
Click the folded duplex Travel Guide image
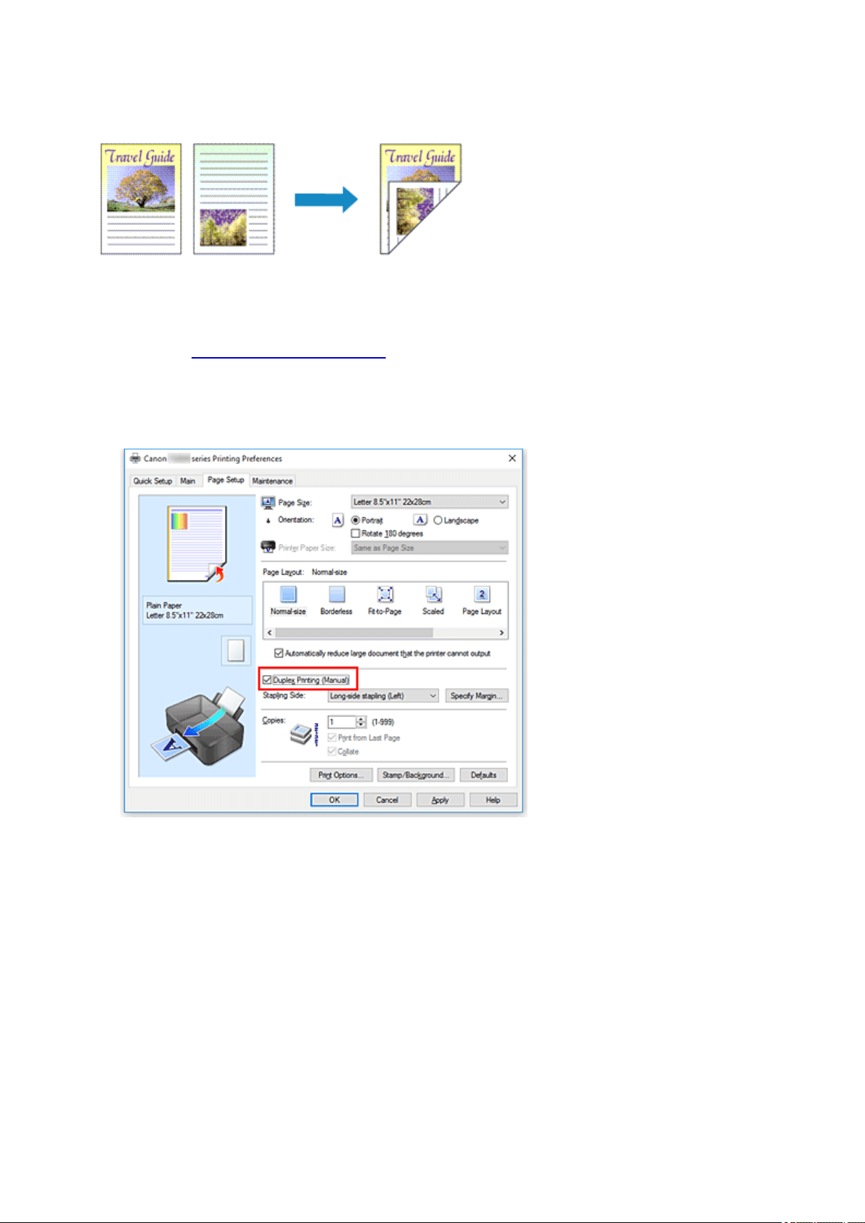click(x=421, y=199)
